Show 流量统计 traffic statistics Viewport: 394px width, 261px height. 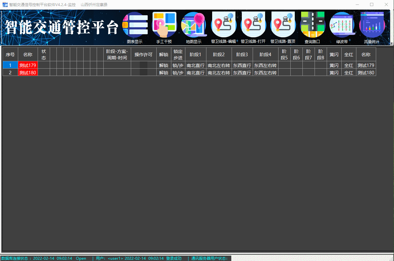[372, 26]
